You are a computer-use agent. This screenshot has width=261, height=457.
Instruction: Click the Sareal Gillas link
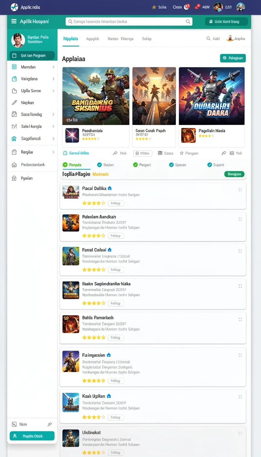(x=76, y=153)
